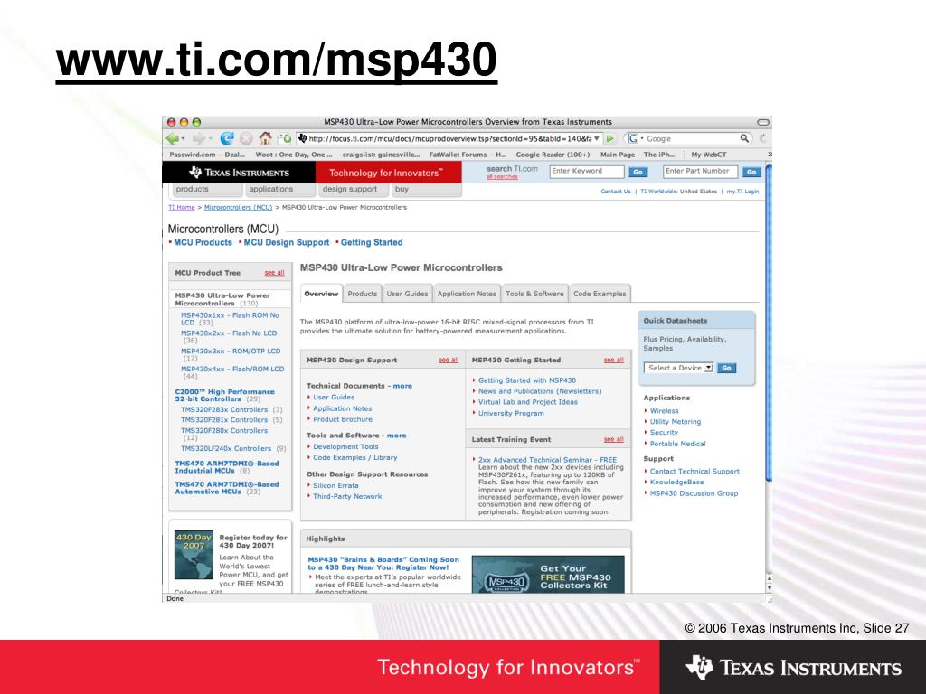Open the MCU Products link
This screenshot has width=926, height=694.
(x=203, y=242)
